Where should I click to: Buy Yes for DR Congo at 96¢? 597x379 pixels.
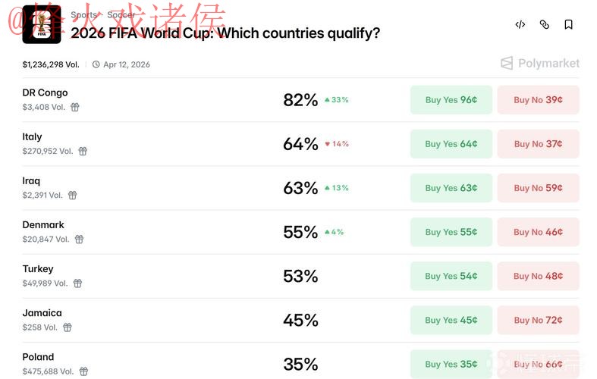tap(451, 100)
